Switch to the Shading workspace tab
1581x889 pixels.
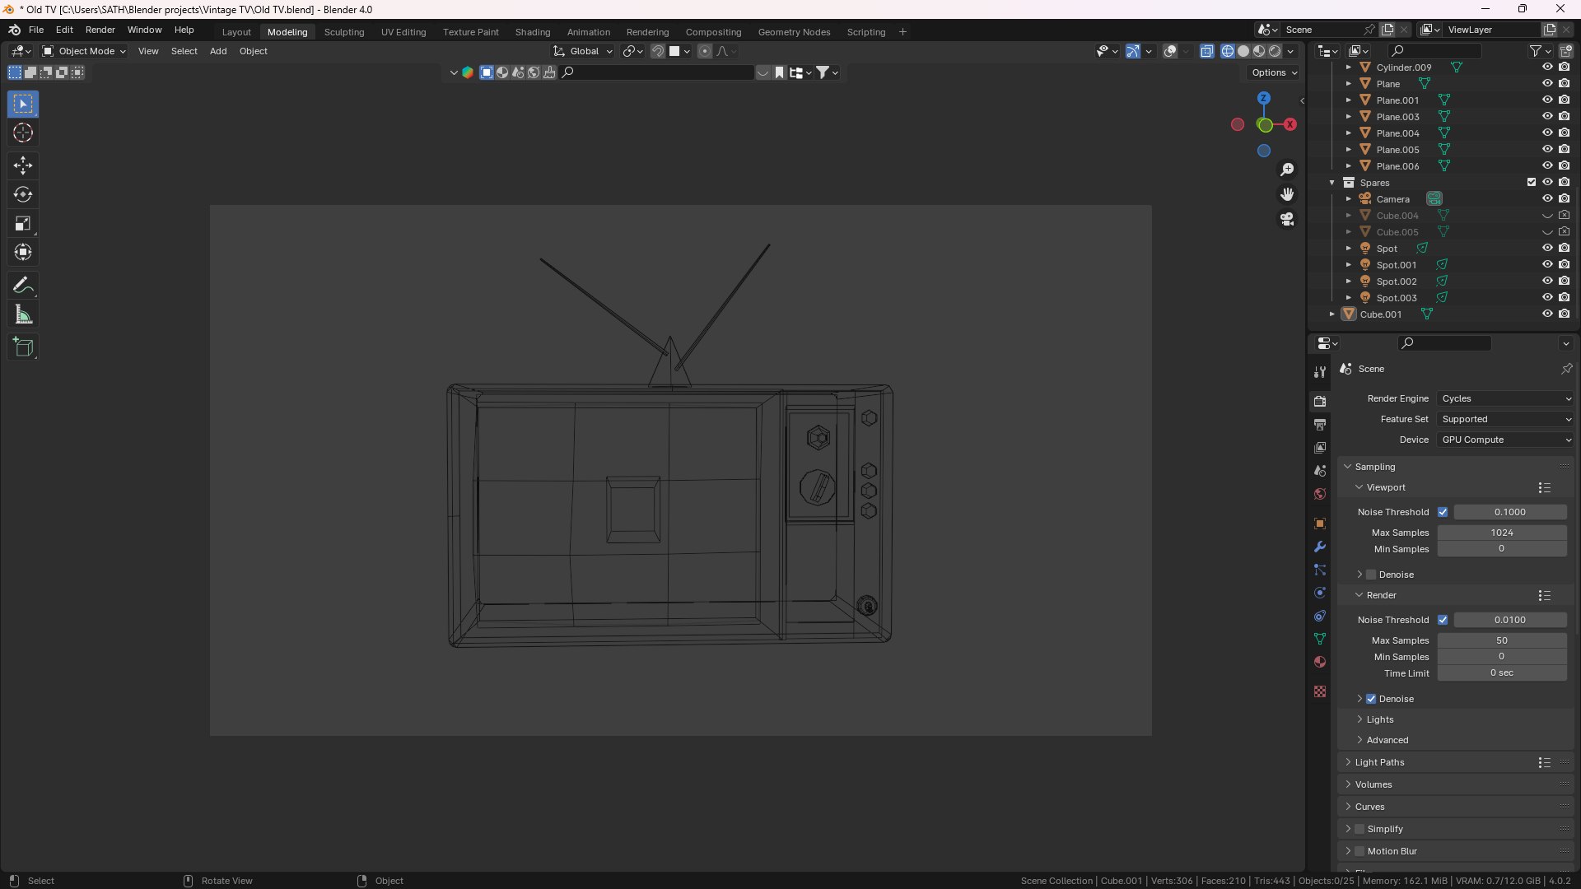(533, 32)
